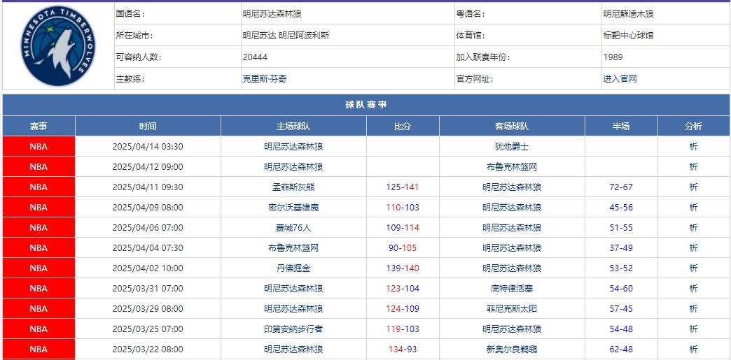Viewport: 731px width, 360px height.
Task: Click 底特律活塞 away team link
Action: [512, 289]
